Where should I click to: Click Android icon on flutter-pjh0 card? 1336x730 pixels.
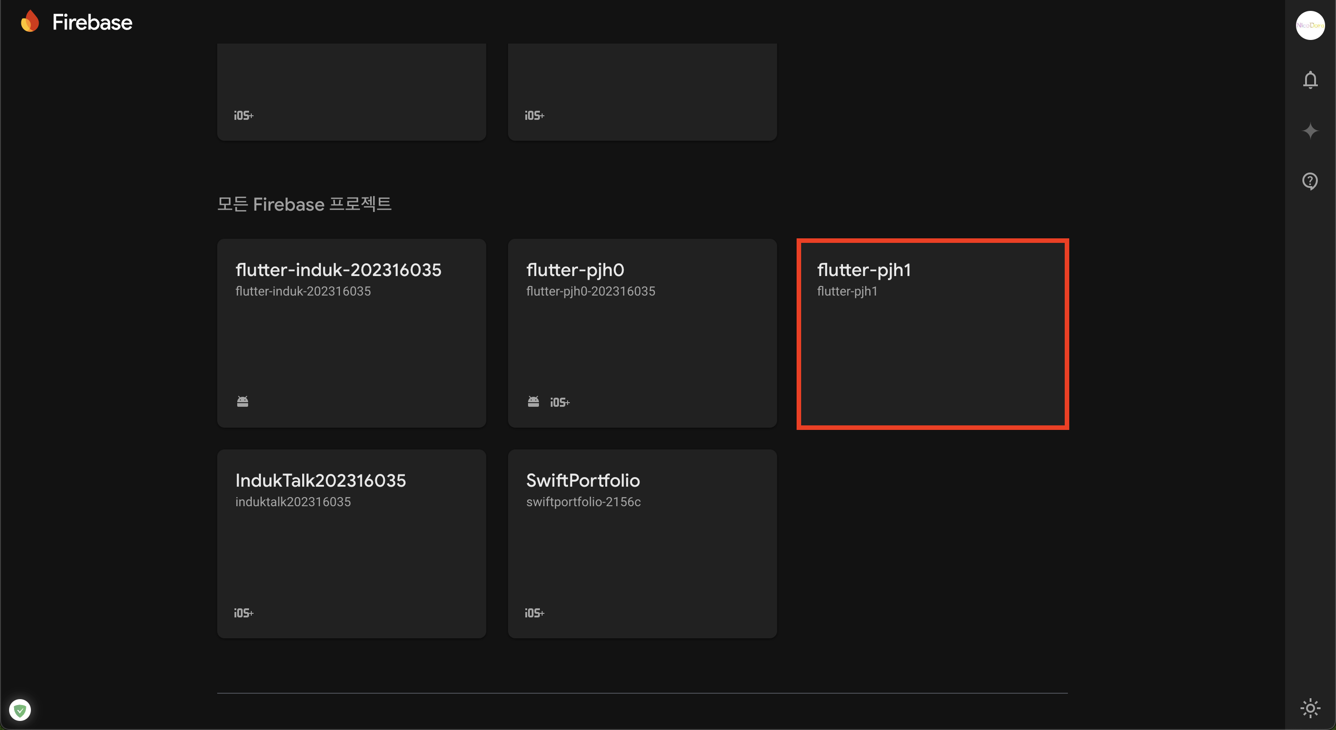tap(533, 401)
